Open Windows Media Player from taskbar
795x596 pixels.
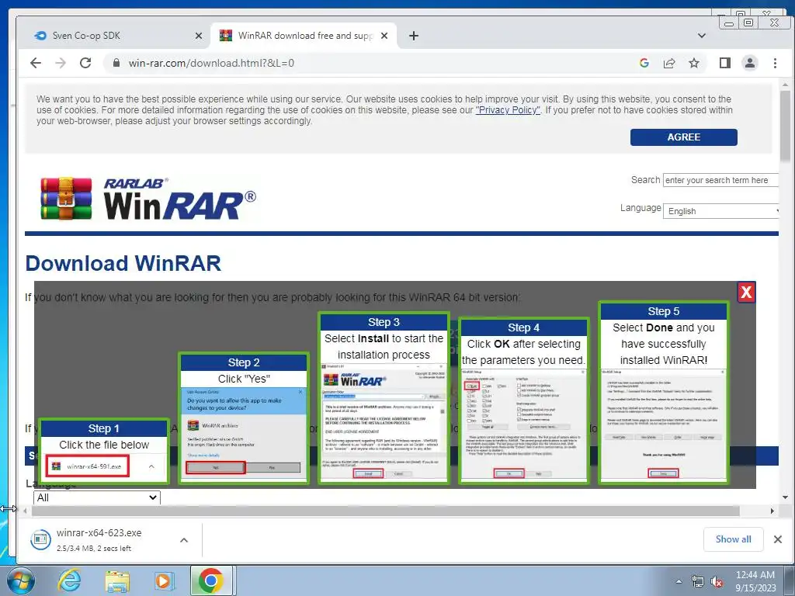pos(164,580)
